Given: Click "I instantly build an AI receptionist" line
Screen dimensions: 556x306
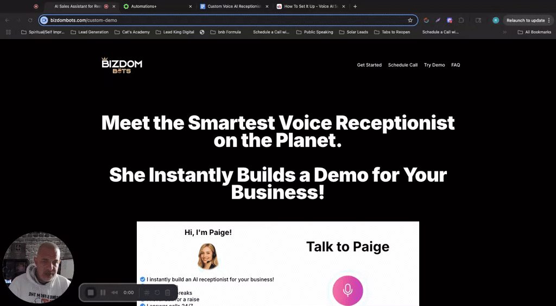Looking at the screenshot, I should [210, 279].
